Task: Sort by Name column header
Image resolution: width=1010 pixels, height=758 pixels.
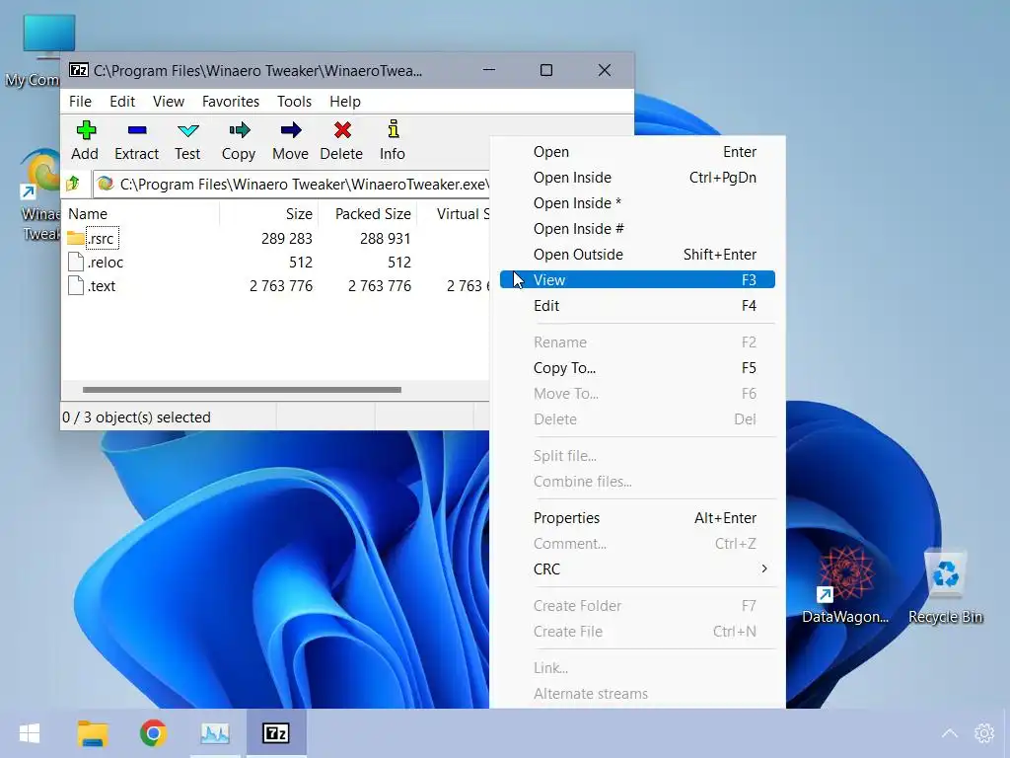Action: 140,214
